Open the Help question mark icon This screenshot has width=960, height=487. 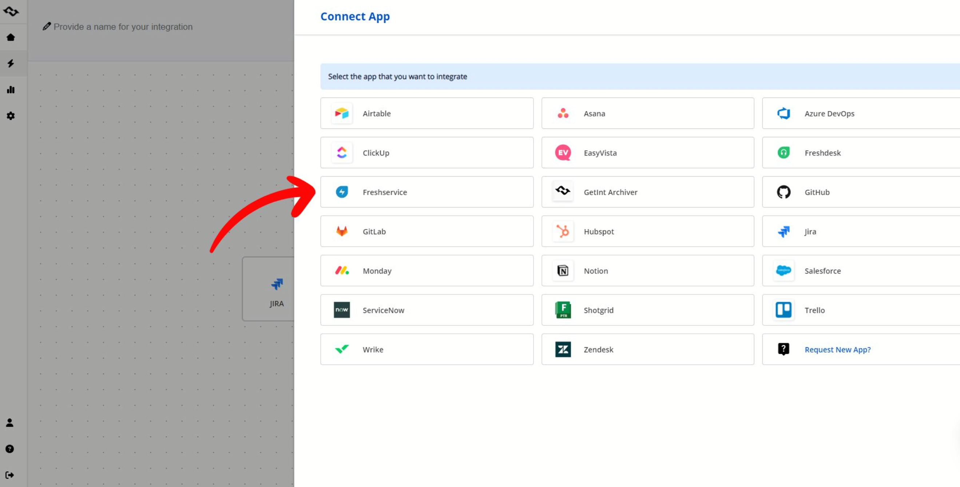[10, 449]
